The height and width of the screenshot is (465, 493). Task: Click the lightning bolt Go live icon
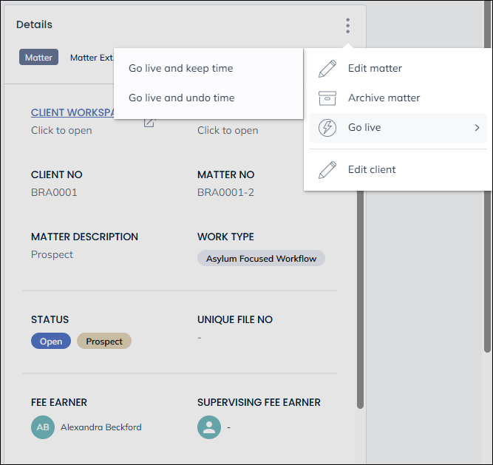tap(327, 128)
